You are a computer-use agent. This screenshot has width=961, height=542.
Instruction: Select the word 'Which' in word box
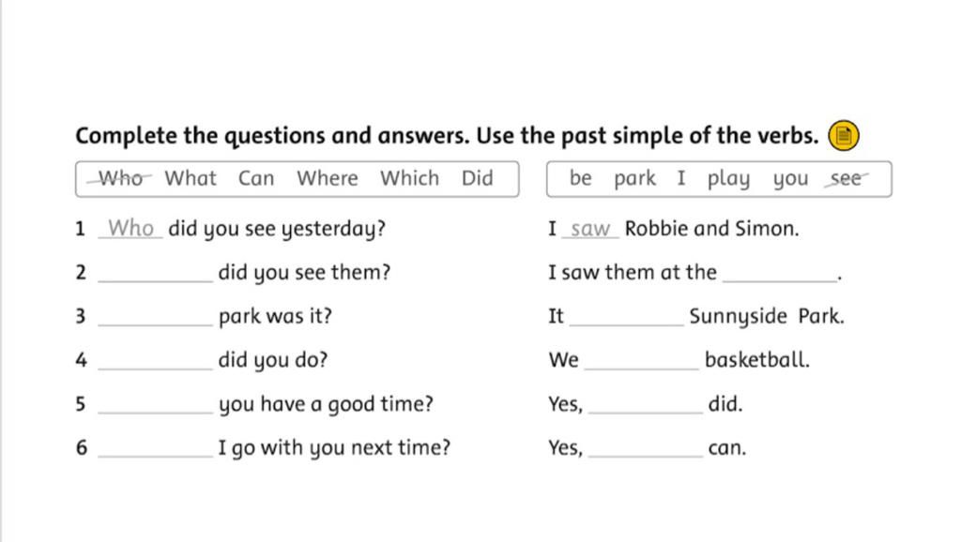click(409, 178)
